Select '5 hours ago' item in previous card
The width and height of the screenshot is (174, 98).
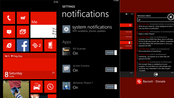point(126,47)
